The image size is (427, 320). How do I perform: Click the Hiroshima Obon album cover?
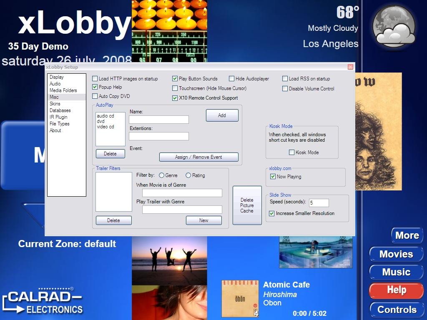(240, 298)
